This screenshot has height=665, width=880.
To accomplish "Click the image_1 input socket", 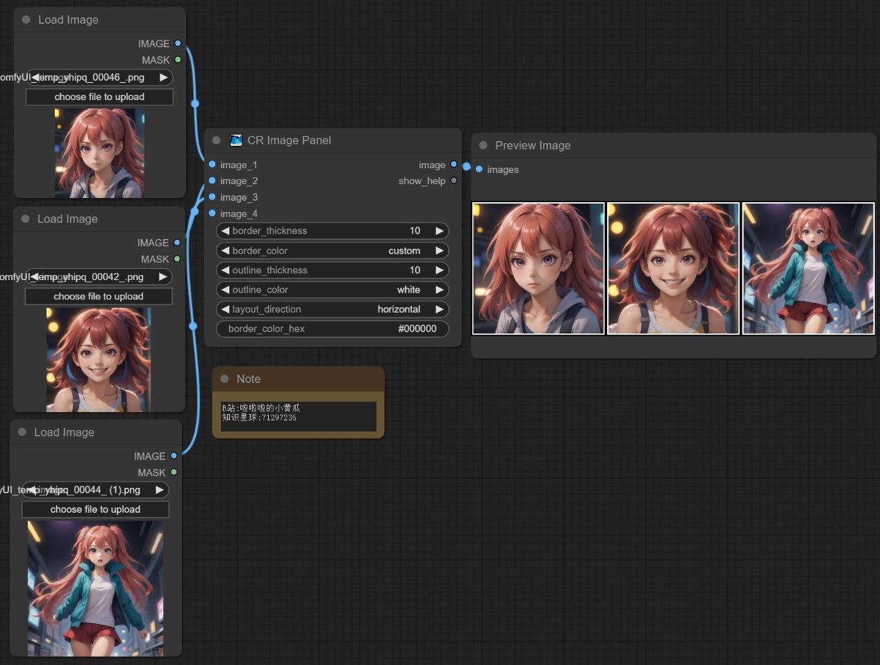I will (x=213, y=165).
